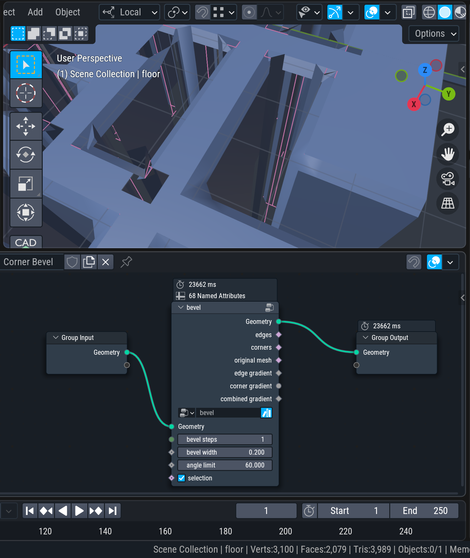This screenshot has height=558, width=470.
Task: Choose the Move tool
Action: coord(26,126)
